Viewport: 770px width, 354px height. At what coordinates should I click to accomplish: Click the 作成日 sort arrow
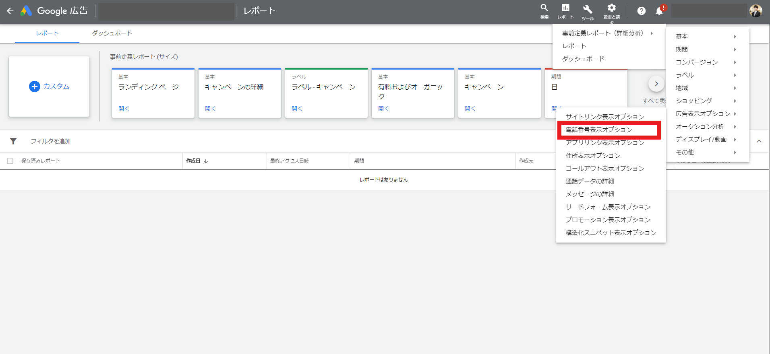(x=206, y=161)
